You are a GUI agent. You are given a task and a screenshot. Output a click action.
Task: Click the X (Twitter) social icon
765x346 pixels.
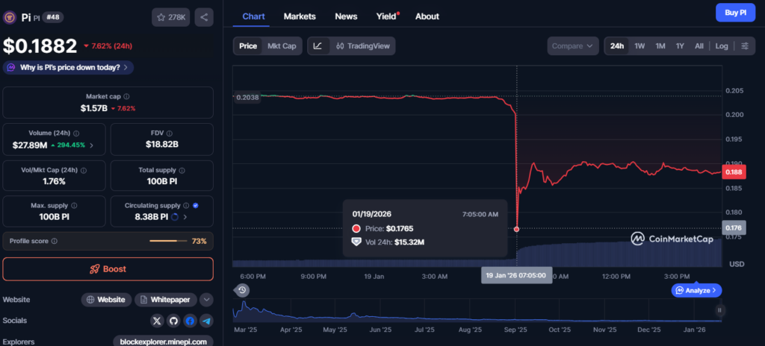157,321
